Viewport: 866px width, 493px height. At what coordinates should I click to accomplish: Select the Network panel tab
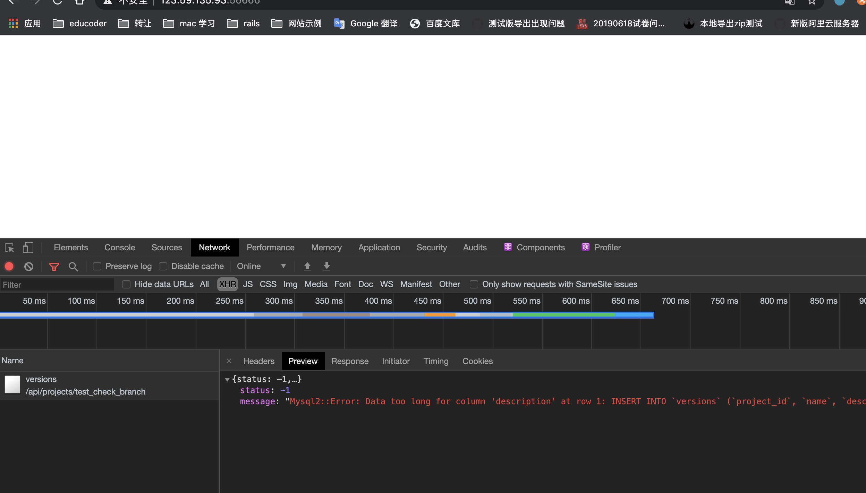pyautogui.click(x=214, y=248)
